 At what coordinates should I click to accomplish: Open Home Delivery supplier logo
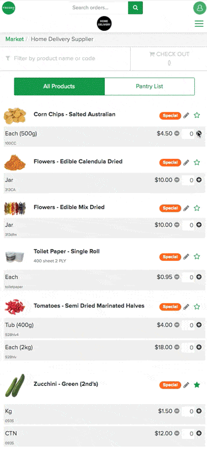click(x=104, y=24)
